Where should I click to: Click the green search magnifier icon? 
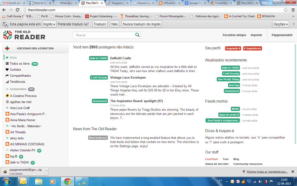[137, 35]
